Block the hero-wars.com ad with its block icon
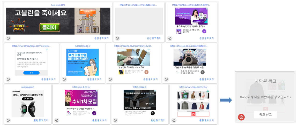Viewport: 298px width, 125px height. (8, 38)
